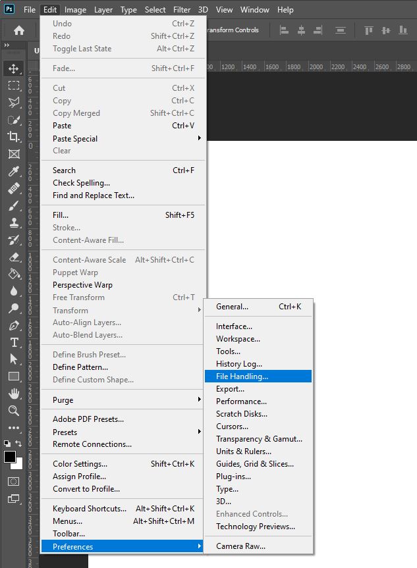
Task: Change screen mode button
Action: click(x=13, y=499)
